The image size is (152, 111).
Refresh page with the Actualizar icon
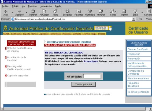(x=44, y=12)
